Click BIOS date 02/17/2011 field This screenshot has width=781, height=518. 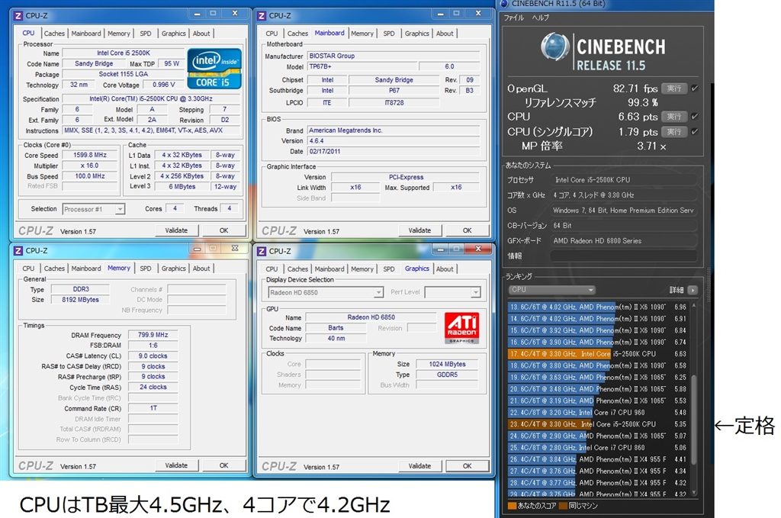point(394,151)
